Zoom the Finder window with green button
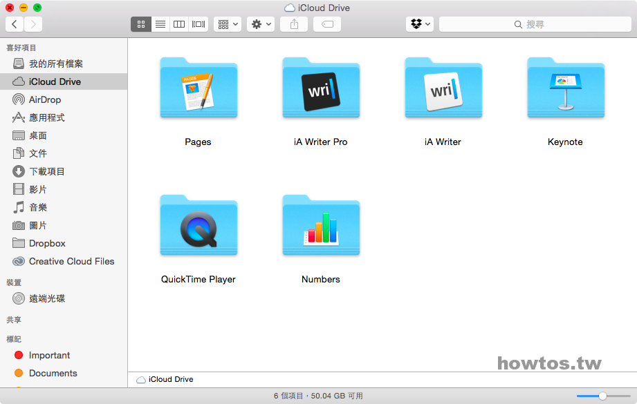 point(37,8)
